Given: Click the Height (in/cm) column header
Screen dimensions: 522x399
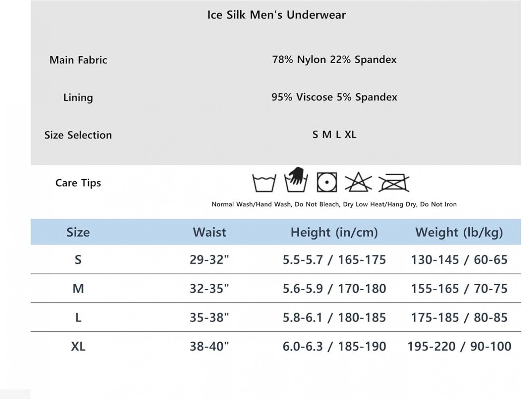Looking at the screenshot, I should pyautogui.click(x=334, y=233).
